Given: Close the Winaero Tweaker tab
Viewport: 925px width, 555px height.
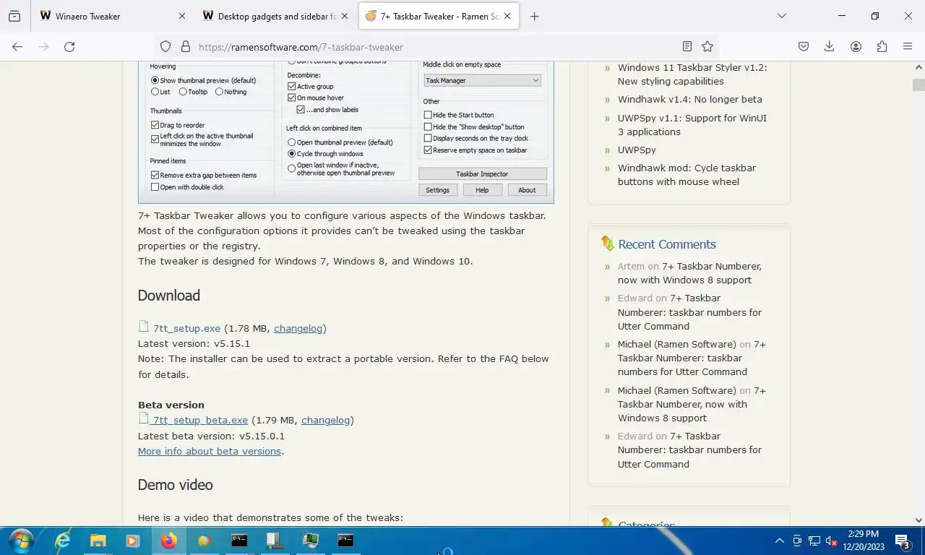Looking at the screenshot, I should (181, 16).
